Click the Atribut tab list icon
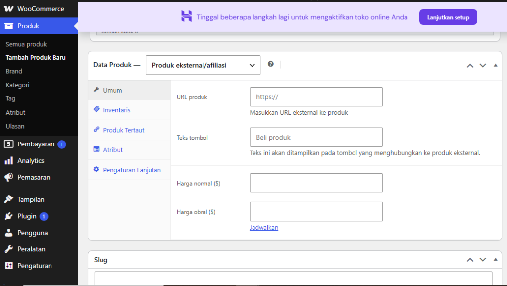The width and height of the screenshot is (507, 286). (97, 149)
